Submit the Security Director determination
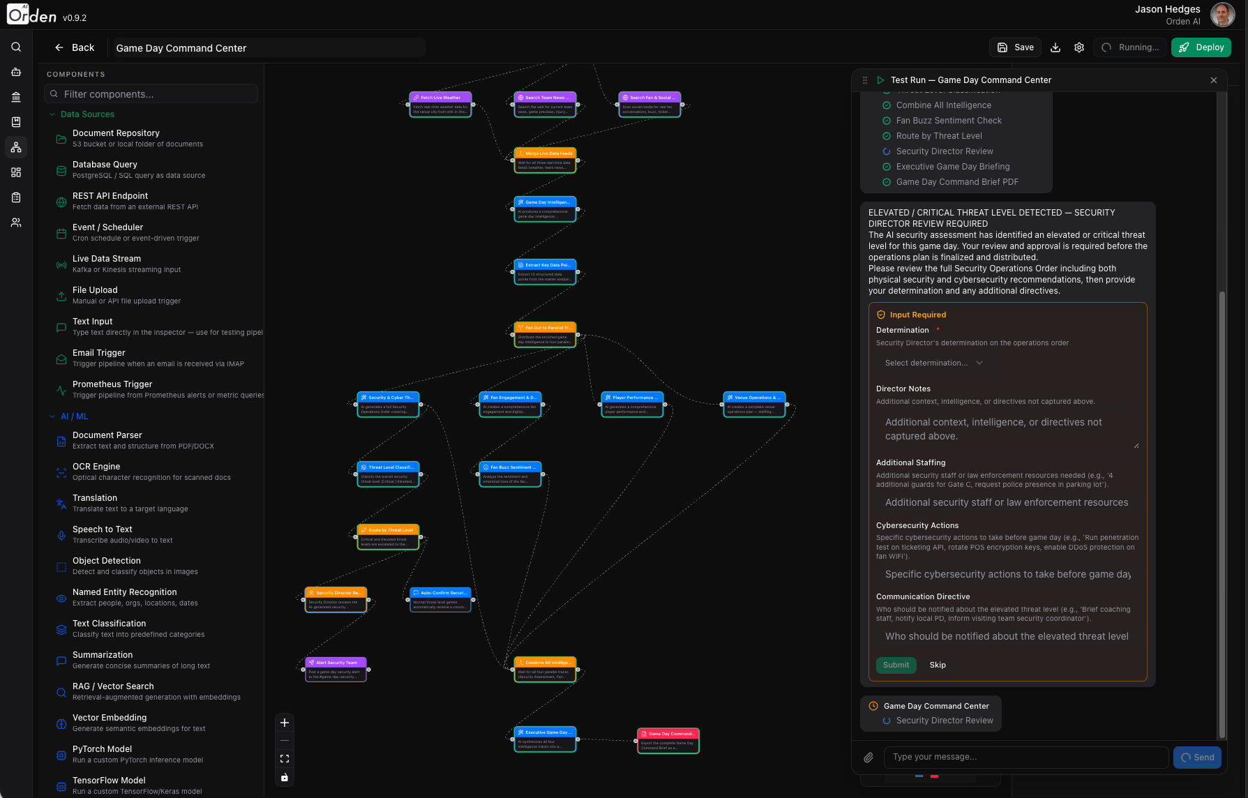The image size is (1248, 798). 896,665
